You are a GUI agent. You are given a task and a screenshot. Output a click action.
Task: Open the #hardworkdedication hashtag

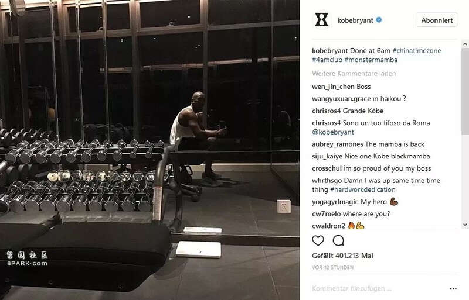coord(362,189)
